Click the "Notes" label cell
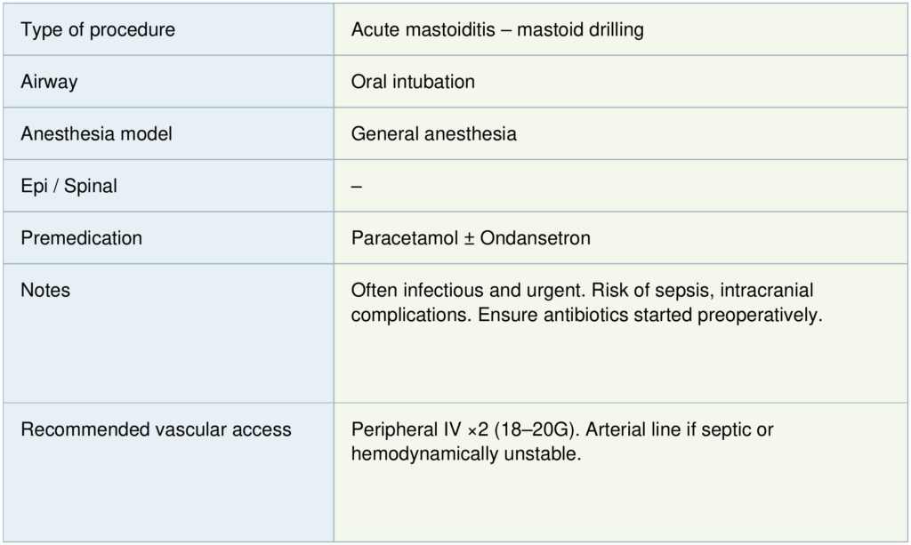This screenshot has width=911, height=545. 45,291
